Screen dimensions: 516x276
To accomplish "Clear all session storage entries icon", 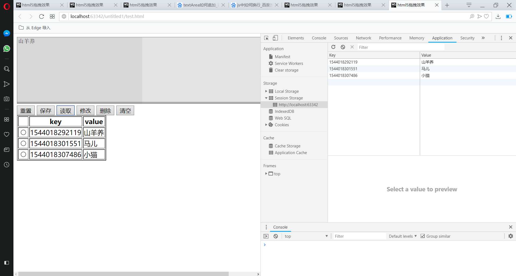I will [x=343, y=47].
